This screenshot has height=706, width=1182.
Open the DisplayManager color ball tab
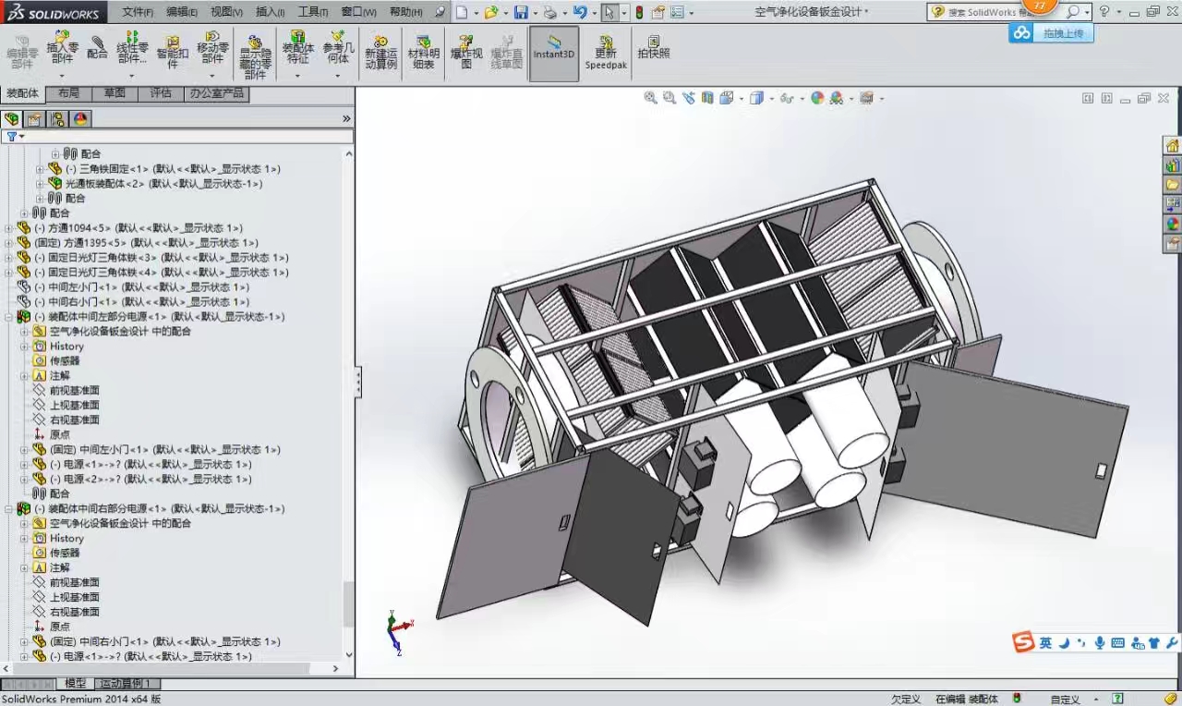click(x=80, y=118)
